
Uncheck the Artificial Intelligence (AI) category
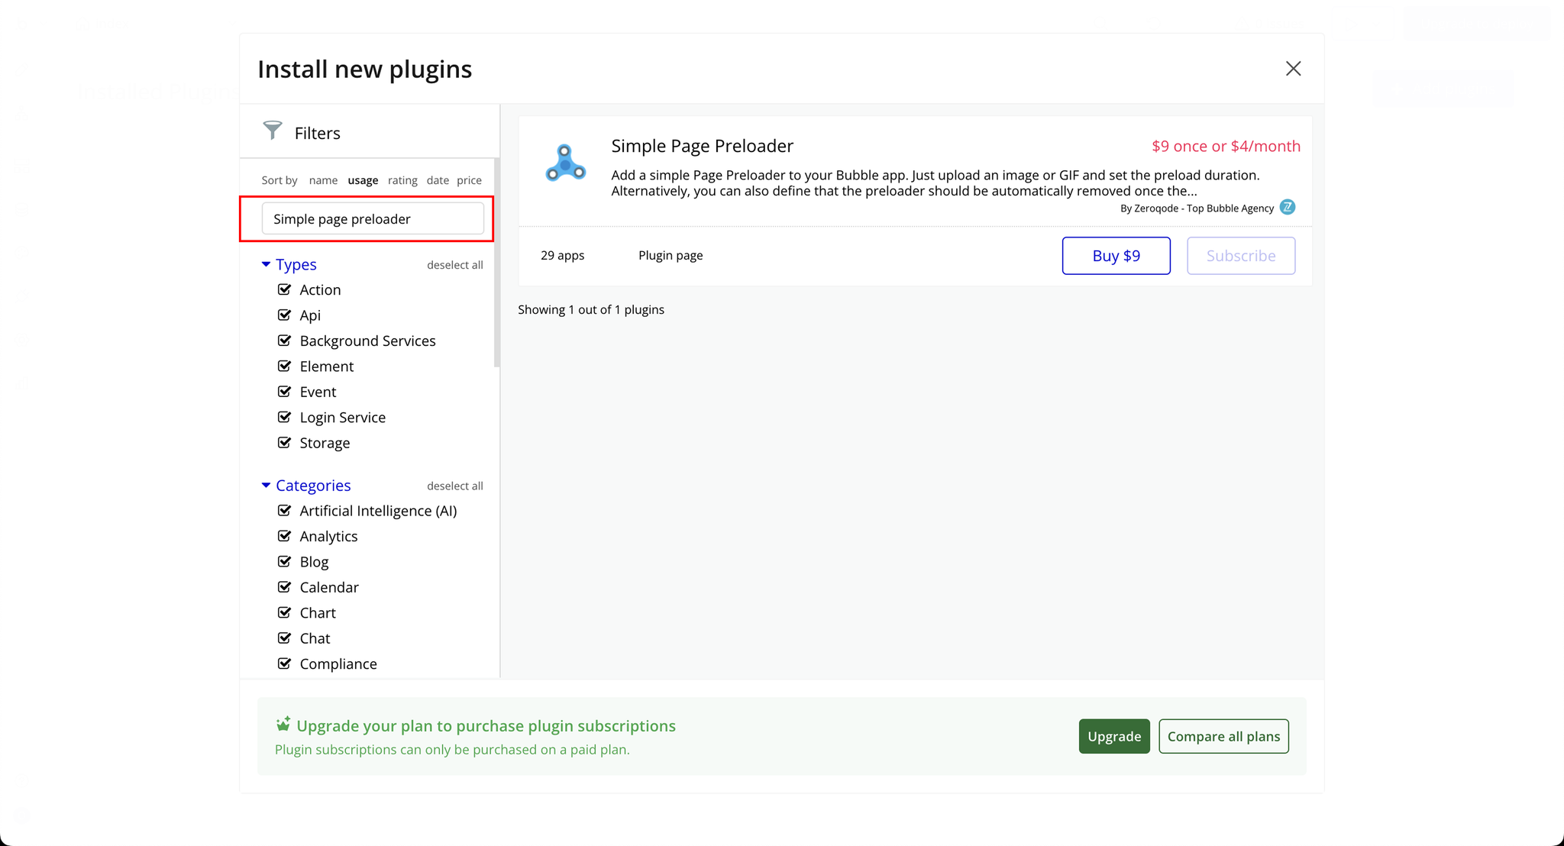pos(285,511)
